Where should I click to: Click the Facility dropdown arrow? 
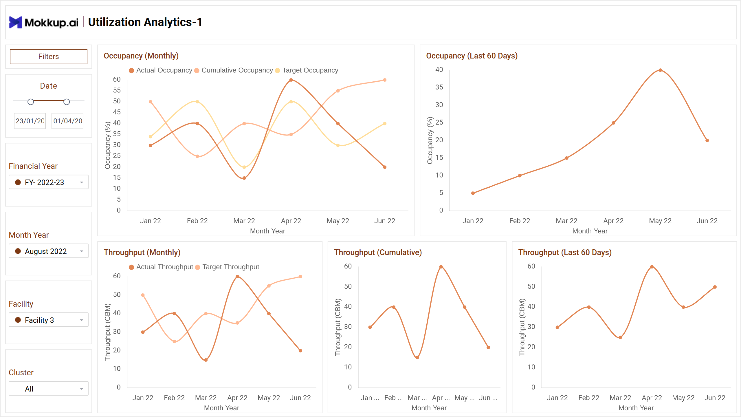pyautogui.click(x=82, y=320)
